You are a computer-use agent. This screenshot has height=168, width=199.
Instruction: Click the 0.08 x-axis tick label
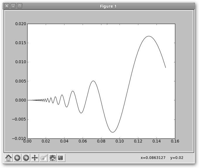click(101, 141)
